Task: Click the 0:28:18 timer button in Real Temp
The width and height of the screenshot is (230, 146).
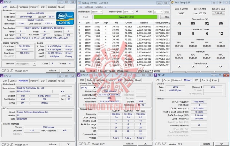Action: [x=218, y=13]
